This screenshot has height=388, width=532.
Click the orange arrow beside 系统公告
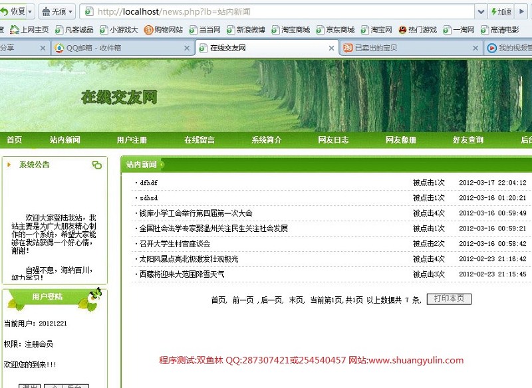pyautogui.click(x=9, y=165)
